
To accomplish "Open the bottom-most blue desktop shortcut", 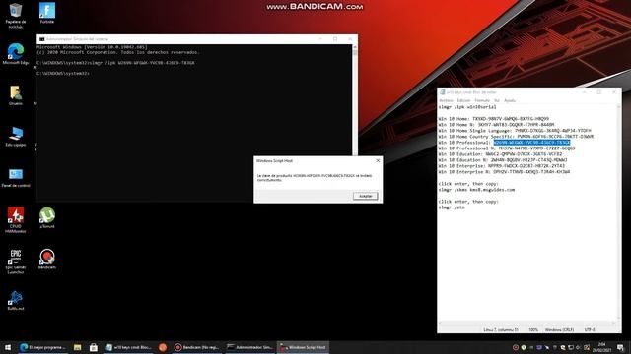I will click(16, 301).
